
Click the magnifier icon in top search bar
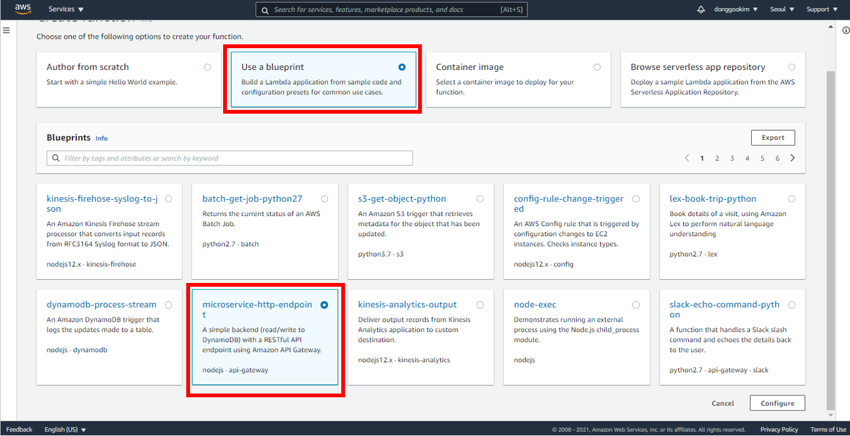[x=265, y=10]
